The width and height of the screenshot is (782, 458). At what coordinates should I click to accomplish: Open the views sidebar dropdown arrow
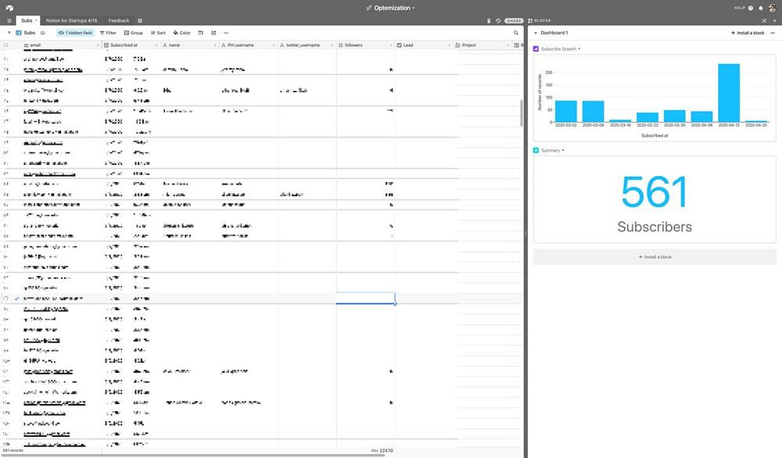9,33
